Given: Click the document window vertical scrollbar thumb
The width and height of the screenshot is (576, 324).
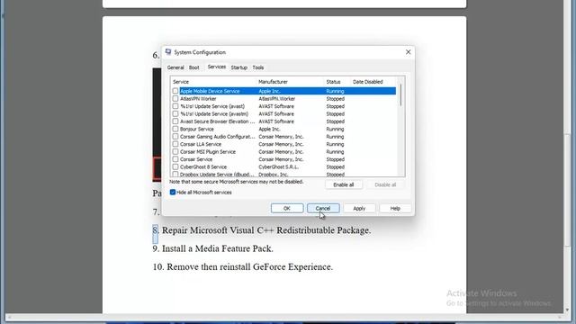Looking at the screenshot, I should 568,191.
